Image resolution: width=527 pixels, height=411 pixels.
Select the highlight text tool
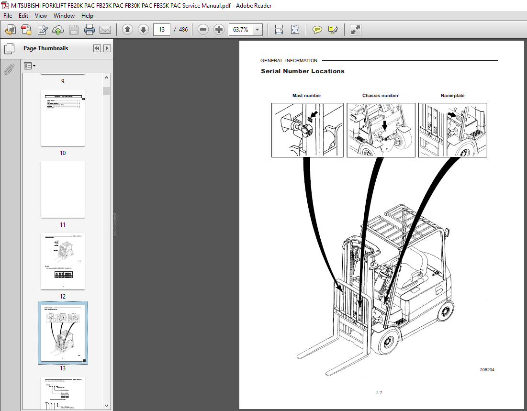pos(333,30)
